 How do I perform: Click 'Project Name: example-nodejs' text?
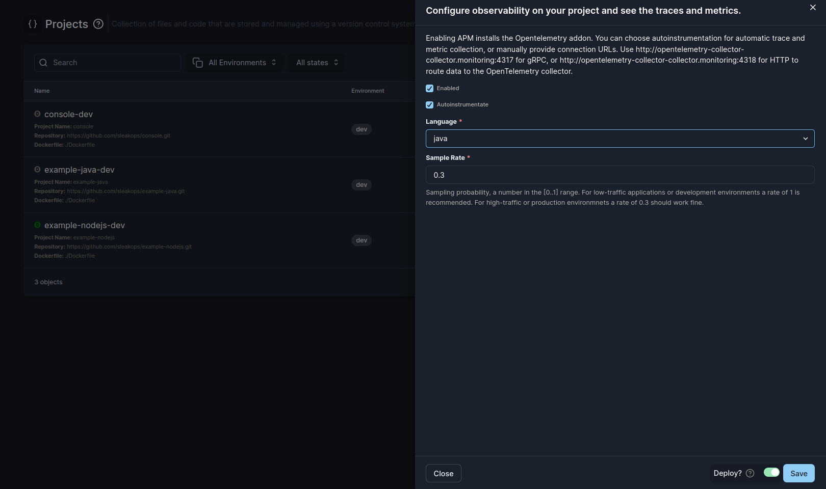point(74,237)
